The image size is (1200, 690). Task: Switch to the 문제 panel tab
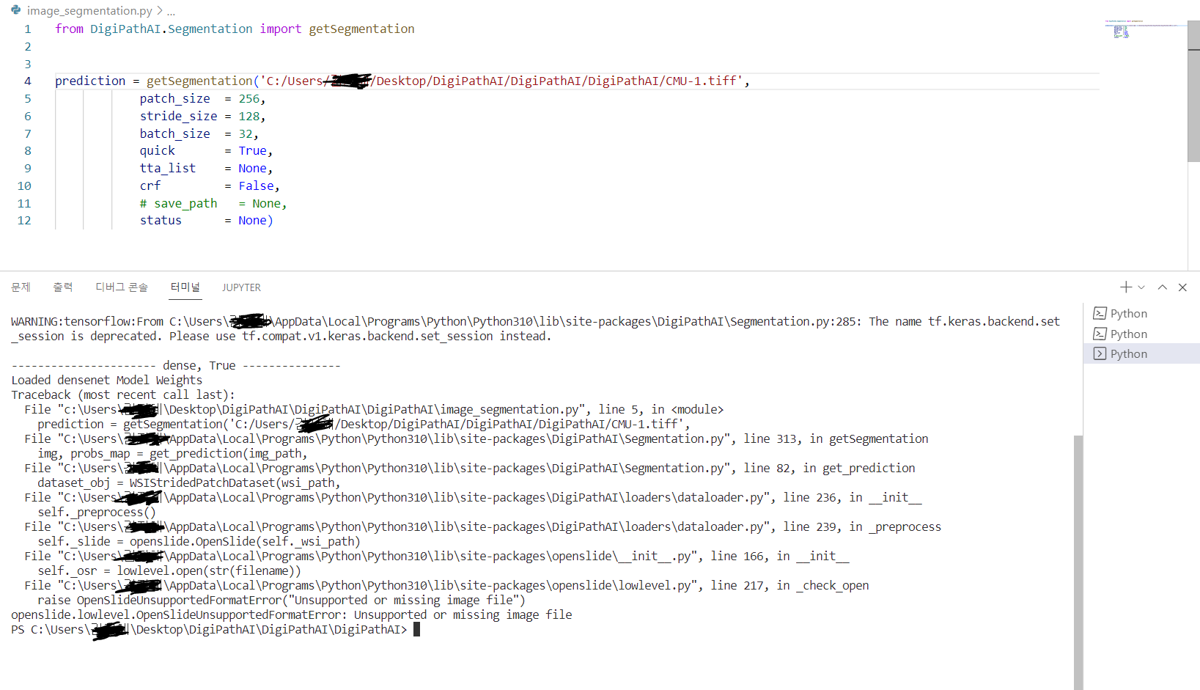(x=21, y=287)
